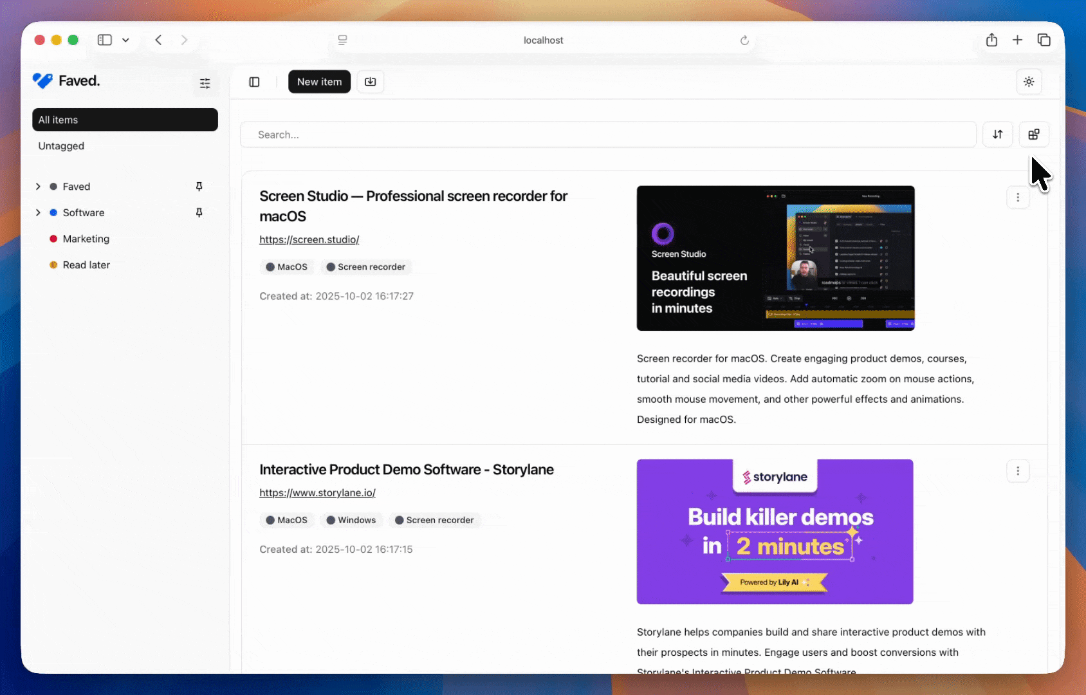Image resolution: width=1086 pixels, height=695 pixels.
Task: Focus the Search input field
Action: [x=608, y=134]
